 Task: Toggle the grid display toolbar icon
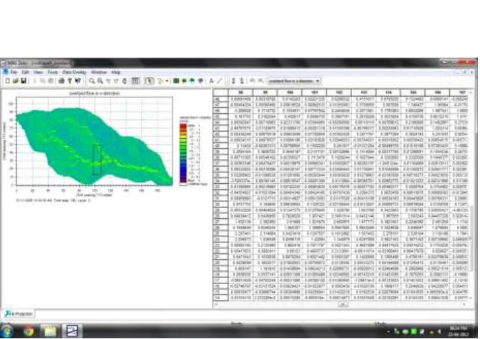point(135,81)
